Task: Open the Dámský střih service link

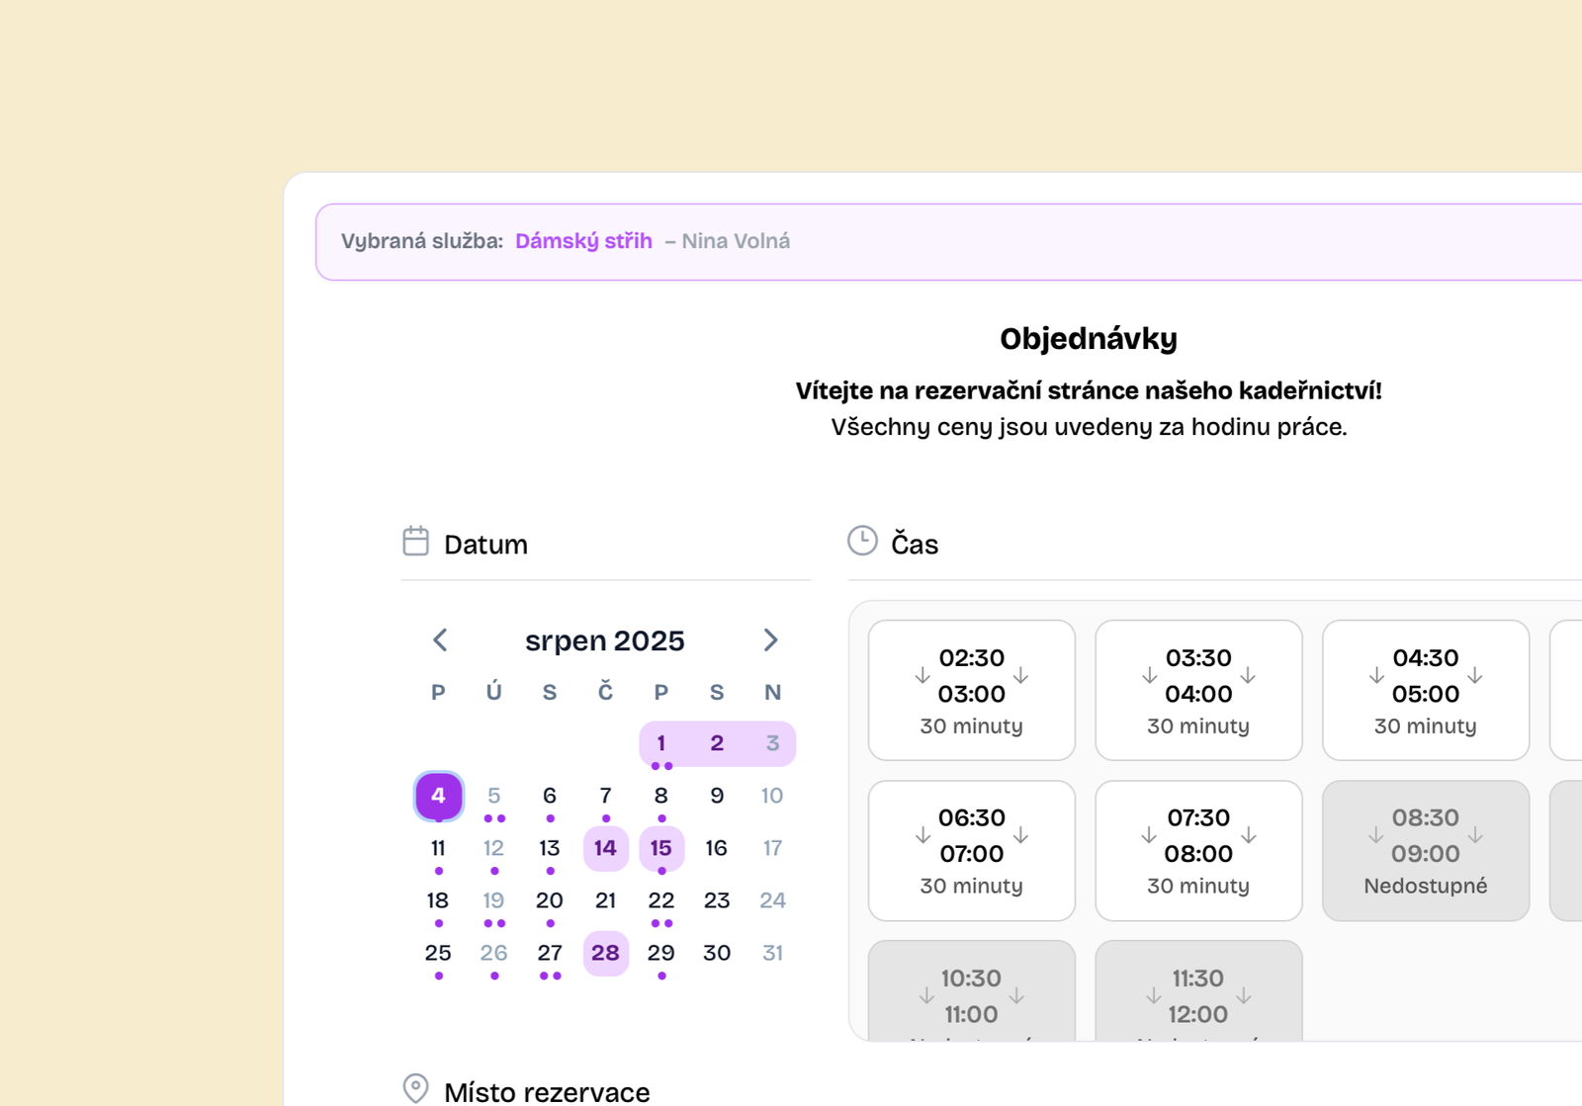Action: (x=583, y=241)
